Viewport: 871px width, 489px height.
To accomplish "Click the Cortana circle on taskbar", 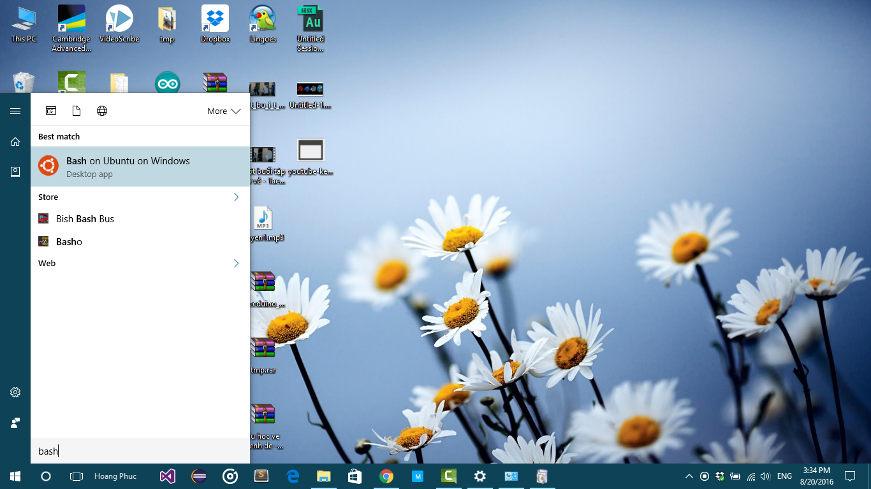I will point(46,476).
